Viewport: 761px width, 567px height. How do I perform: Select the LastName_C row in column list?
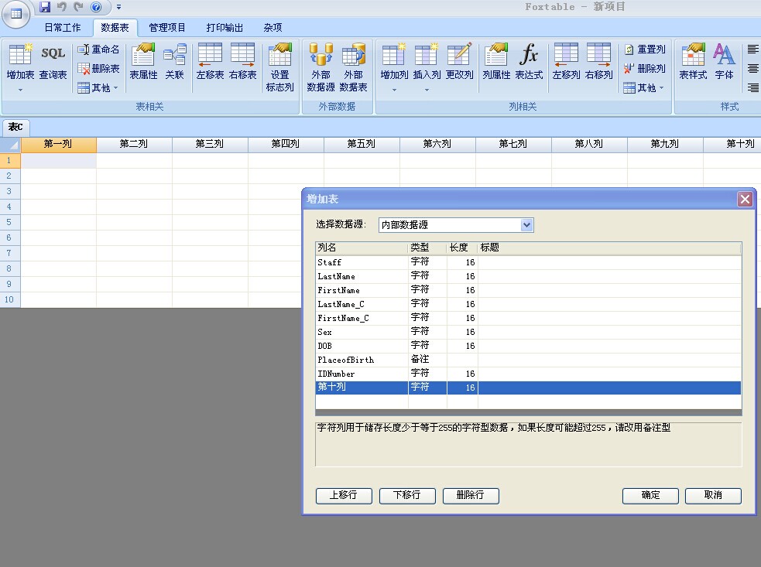click(528, 304)
